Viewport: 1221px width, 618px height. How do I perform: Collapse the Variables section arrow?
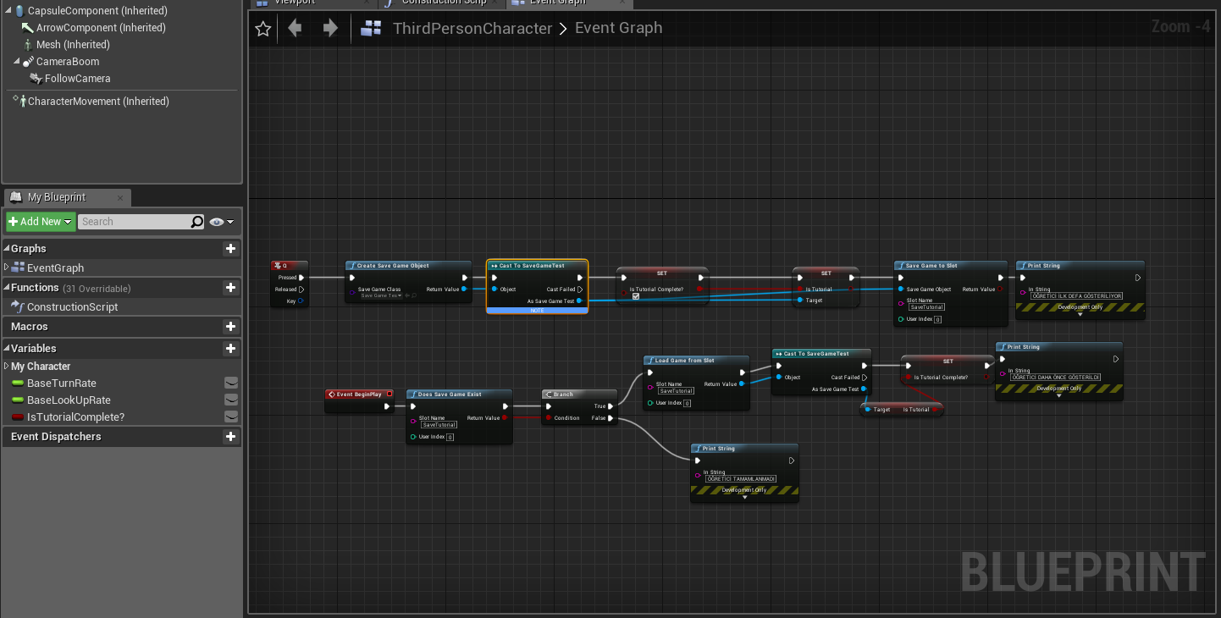[6, 349]
